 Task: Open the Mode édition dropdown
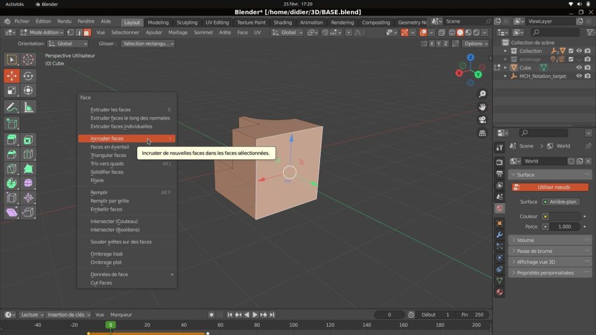(x=42, y=33)
